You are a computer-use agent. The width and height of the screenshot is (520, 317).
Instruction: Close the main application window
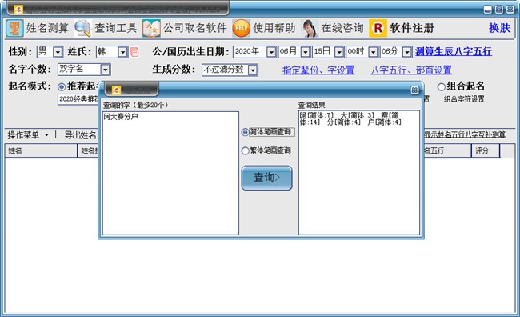point(510,10)
